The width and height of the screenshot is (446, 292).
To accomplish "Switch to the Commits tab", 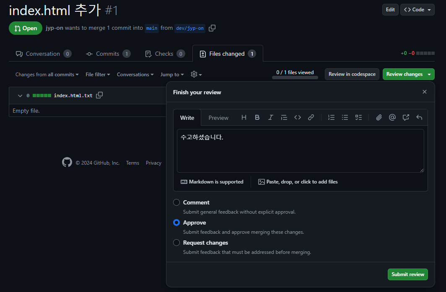I will 108,54.
